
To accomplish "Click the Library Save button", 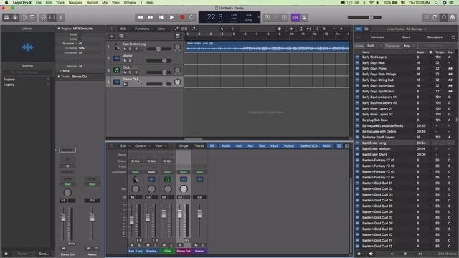I will click(x=44, y=254).
